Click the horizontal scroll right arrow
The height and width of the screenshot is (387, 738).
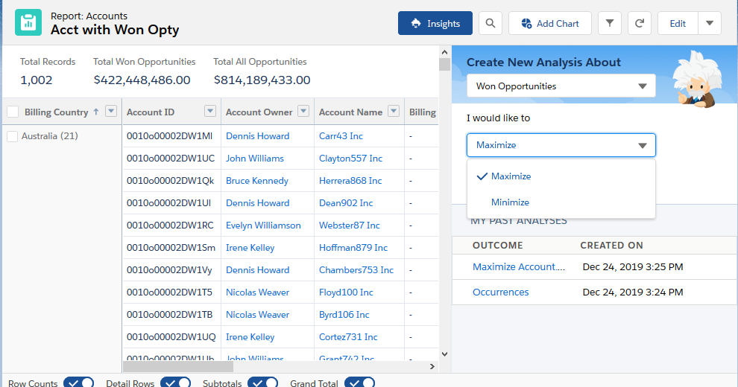(x=432, y=366)
